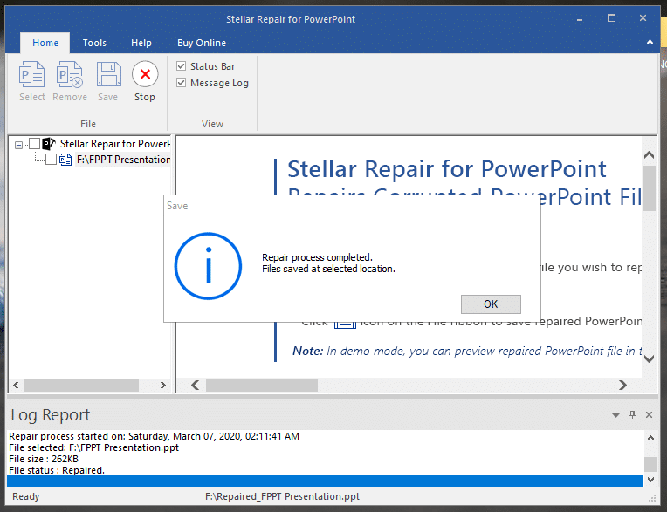667x512 pixels.
Task: Click the preview pane horizontal scrollbar thumb
Action: pyautogui.click(x=262, y=385)
